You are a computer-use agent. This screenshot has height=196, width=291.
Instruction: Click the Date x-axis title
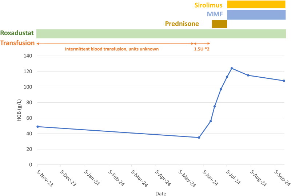point(161,193)
